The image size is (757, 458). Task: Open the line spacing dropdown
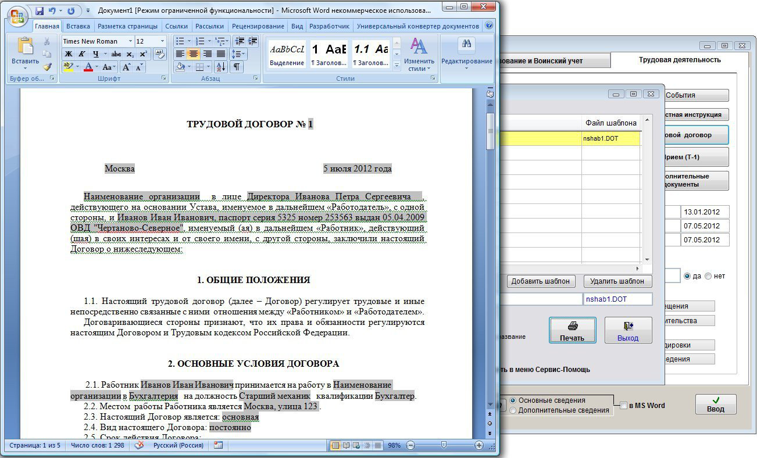[240, 54]
